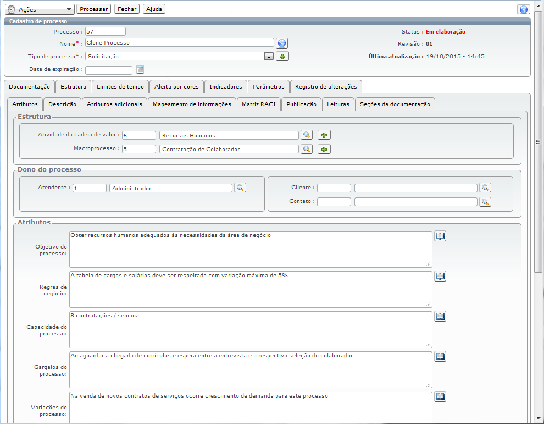This screenshot has height=424, width=544.
Task: Open book icon beside Gargalos do processo
Action: point(440,356)
